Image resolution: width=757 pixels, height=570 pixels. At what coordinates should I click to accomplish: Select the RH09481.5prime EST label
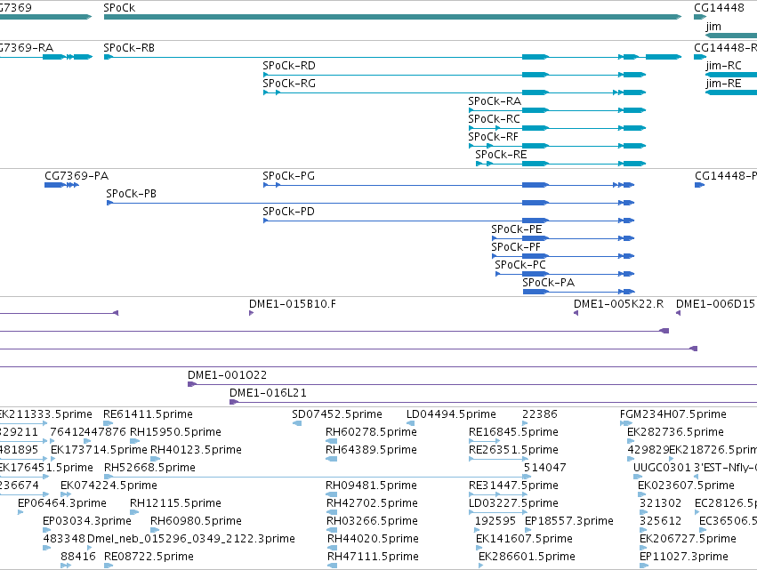[x=371, y=486]
